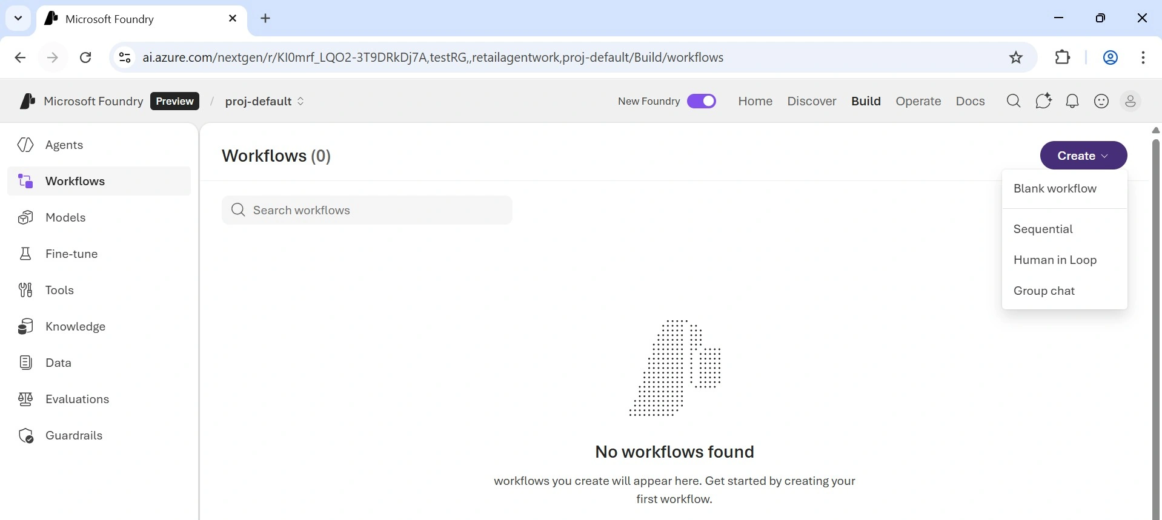Viewport: 1162px width, 520px height.
Task: Reload the page
Action: click(x=86, y=58)
